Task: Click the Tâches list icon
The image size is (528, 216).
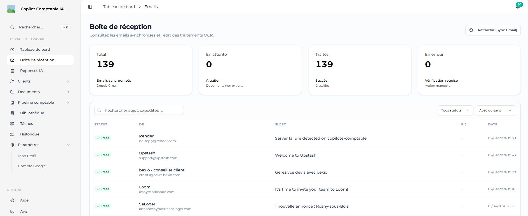Action: 12,124
